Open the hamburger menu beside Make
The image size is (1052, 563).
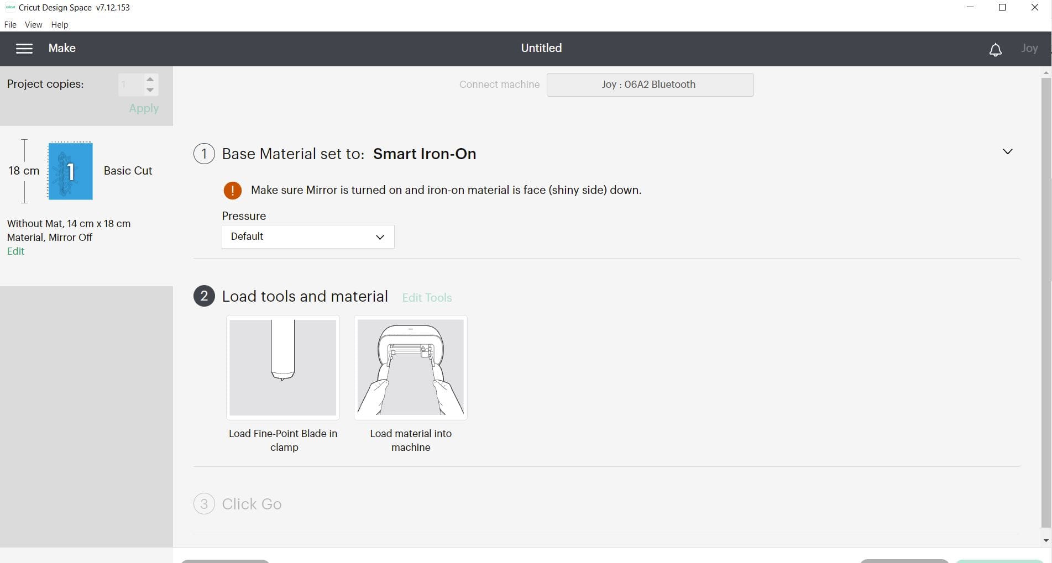pos(24,49)
